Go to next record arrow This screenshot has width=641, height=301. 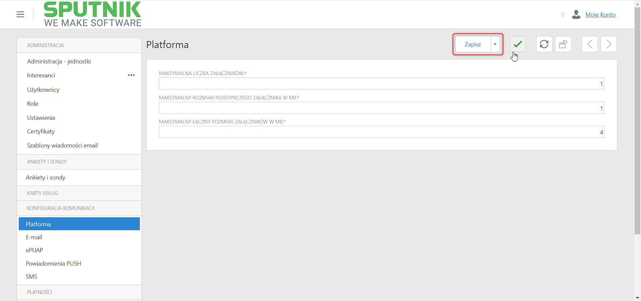(609, 44)
